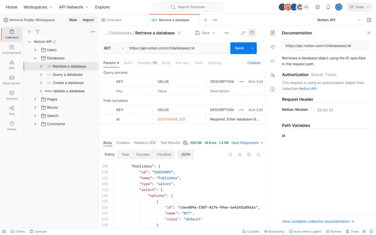Click the copy response icon

[249, 155]
